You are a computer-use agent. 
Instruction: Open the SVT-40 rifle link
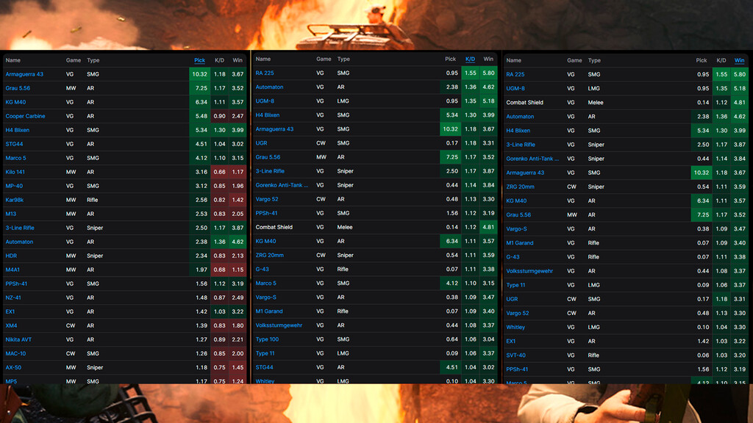point(515,355)
